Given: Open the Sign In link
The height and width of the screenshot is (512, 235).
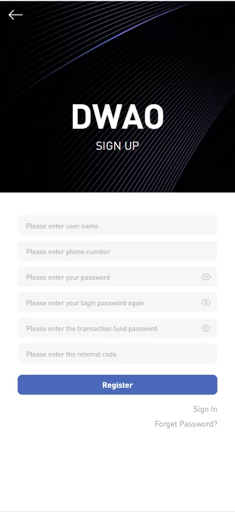Looking at the screenshot, I should 205,409.
